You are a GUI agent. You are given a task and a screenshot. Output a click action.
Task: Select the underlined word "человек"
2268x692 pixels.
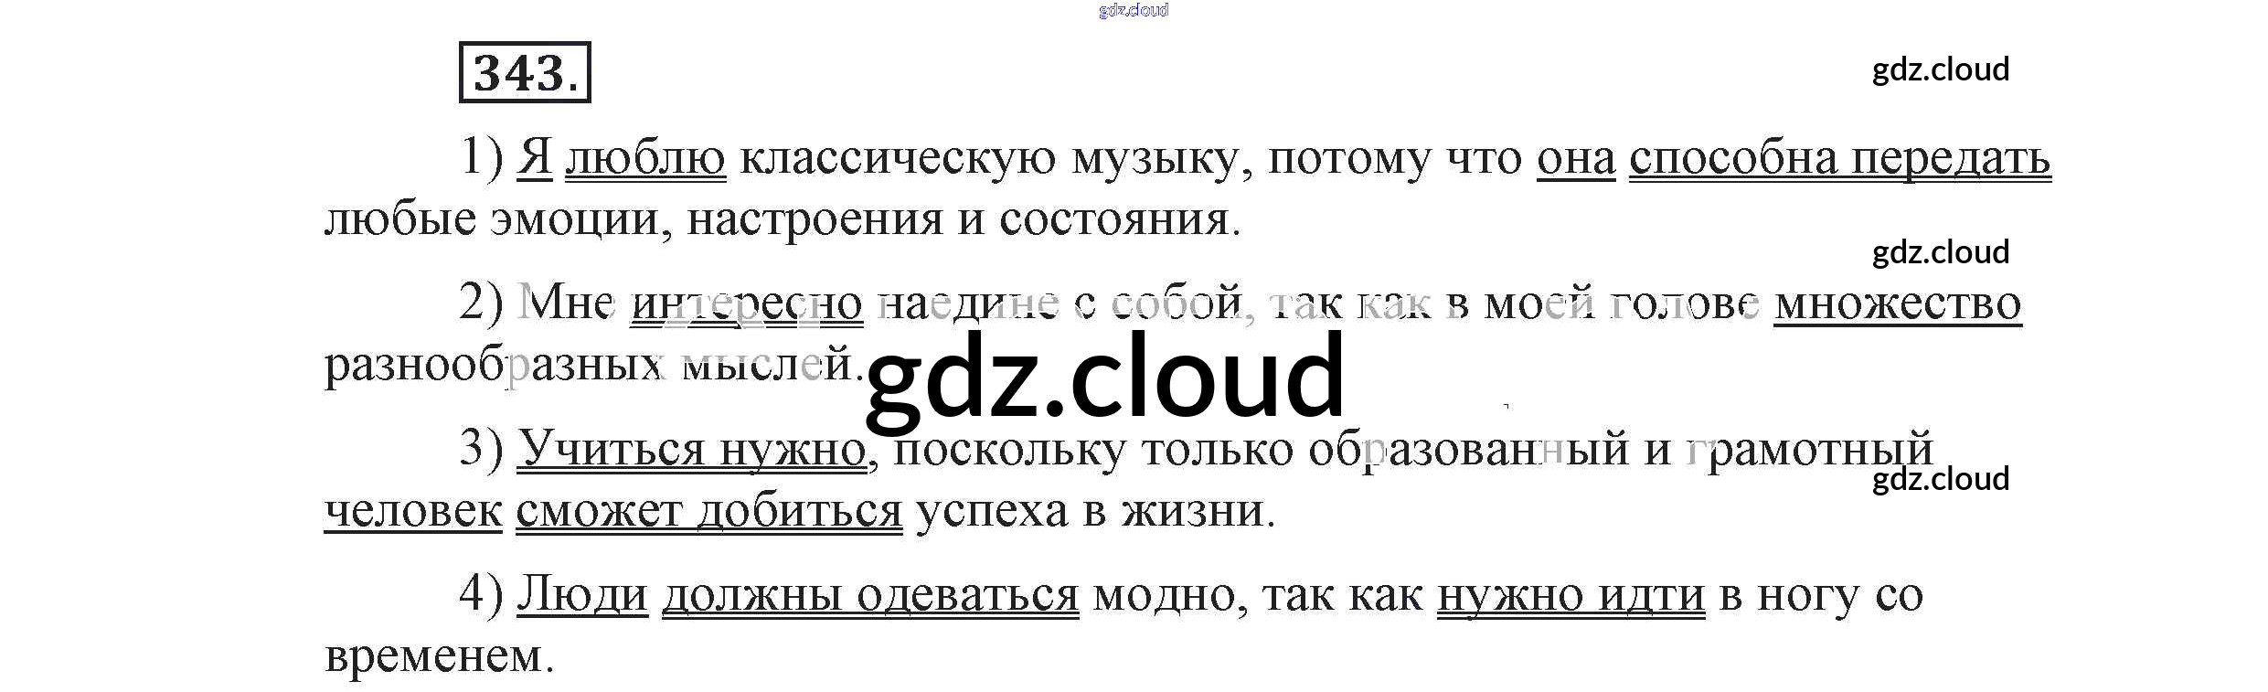click(x=413, y=510)
